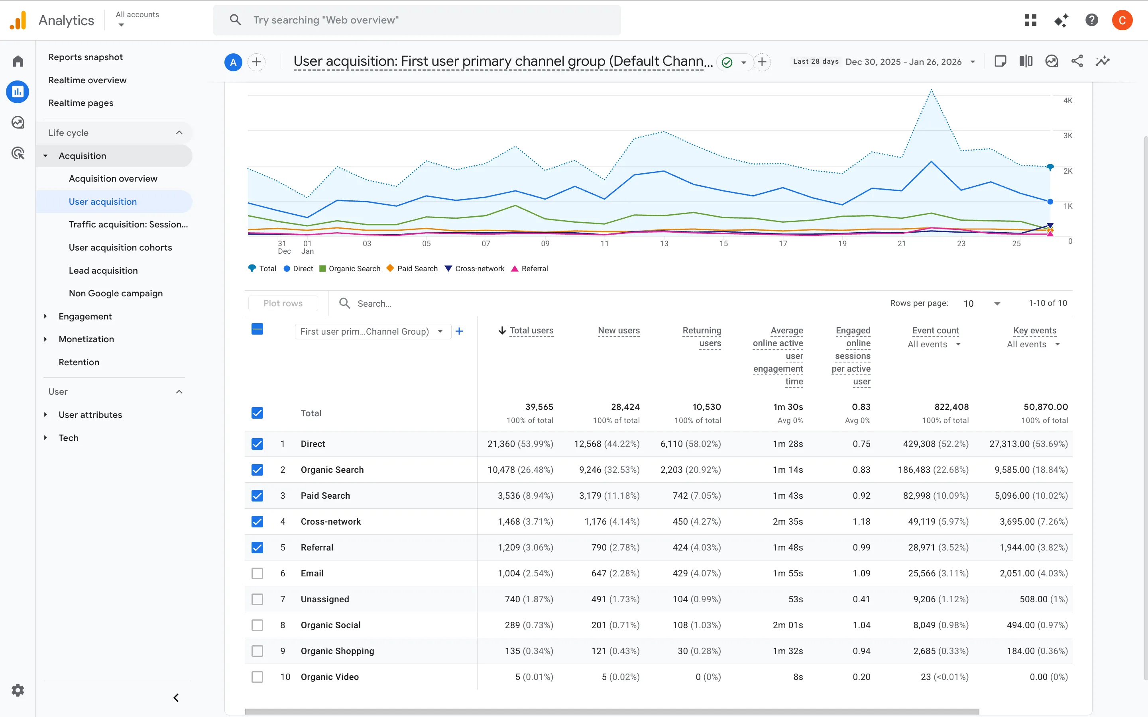Open the comparison panel icon in the header
1148x717 pixels.
pyautogui.click(x=1026, y=61)
